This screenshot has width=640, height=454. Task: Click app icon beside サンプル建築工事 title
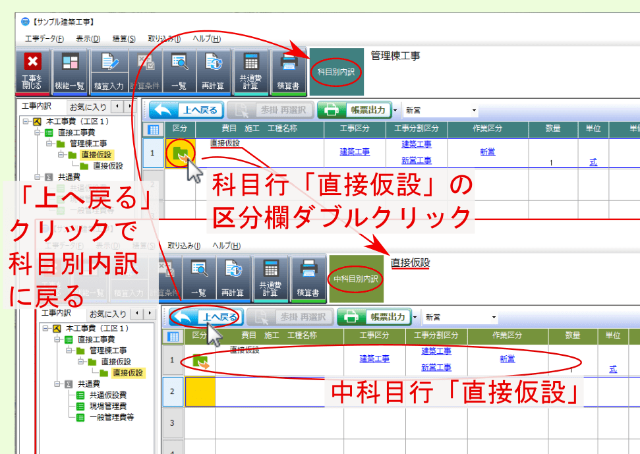[x=25, y=22]
